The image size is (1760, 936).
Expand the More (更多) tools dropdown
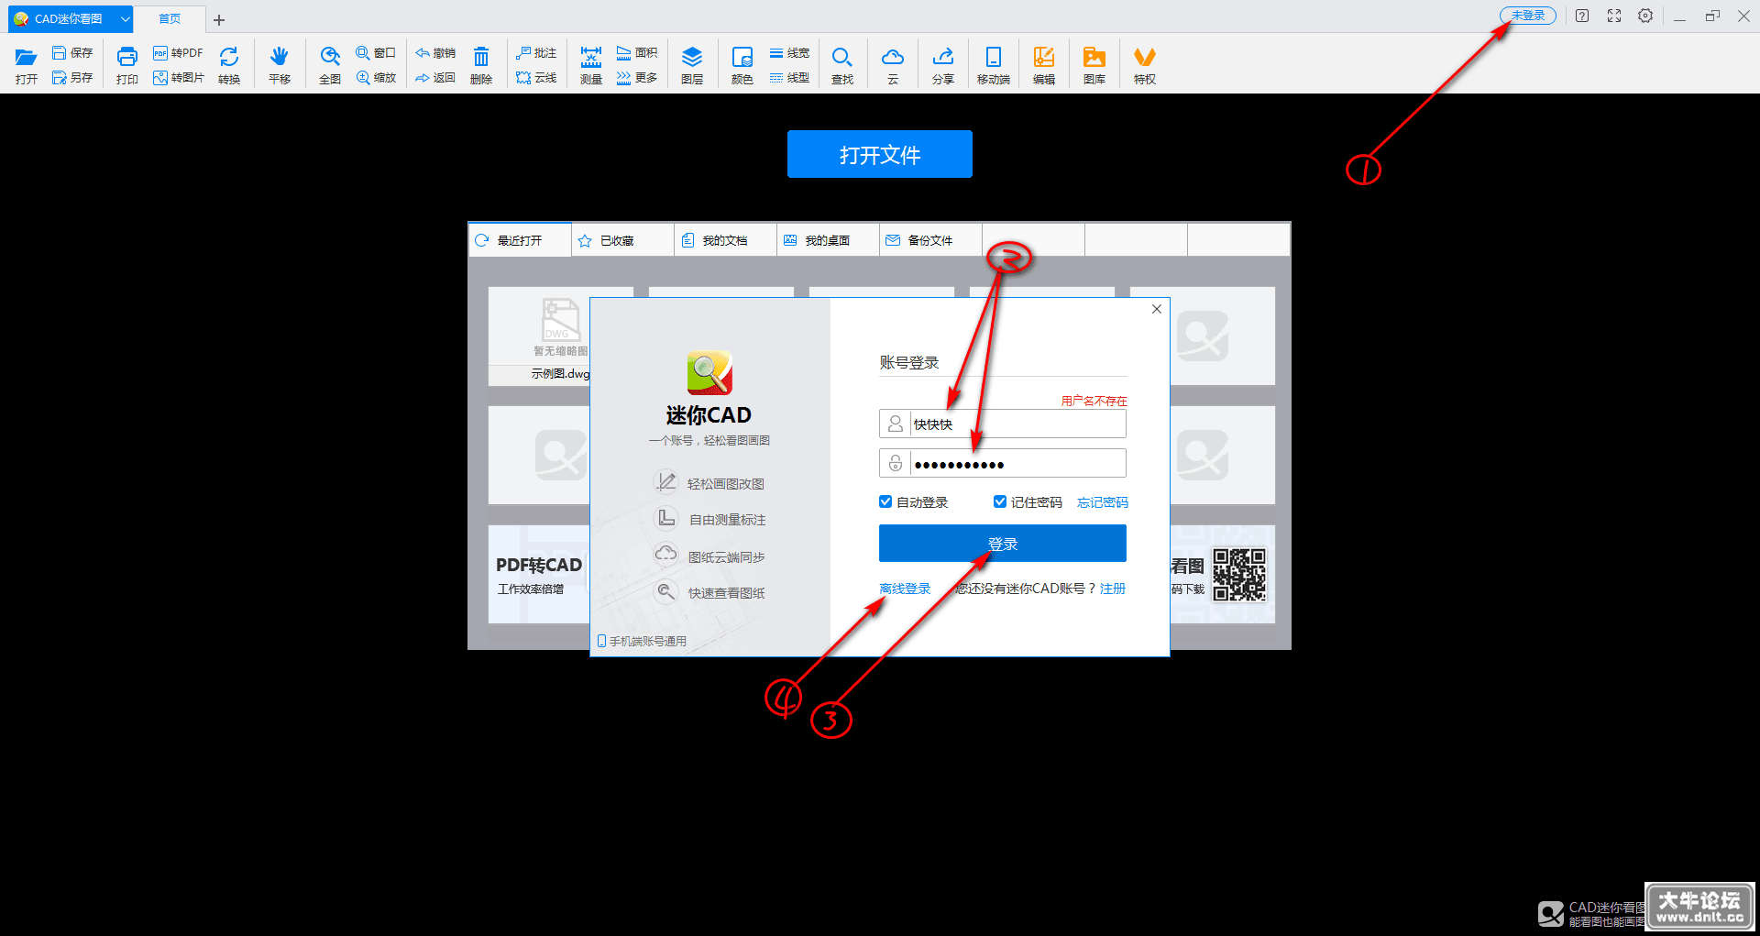click(637, 78)
